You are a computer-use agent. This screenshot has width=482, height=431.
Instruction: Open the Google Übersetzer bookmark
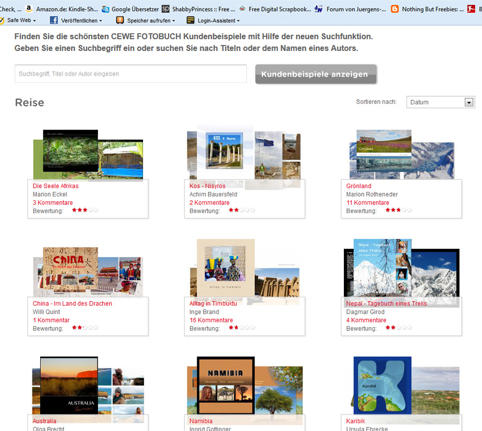(x=130, y=9)
